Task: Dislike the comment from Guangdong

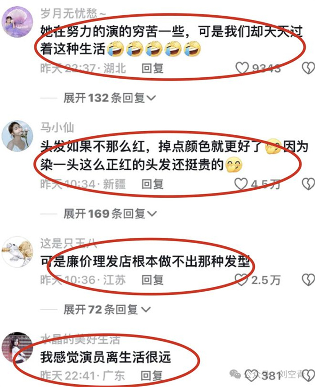Action: 308,375
